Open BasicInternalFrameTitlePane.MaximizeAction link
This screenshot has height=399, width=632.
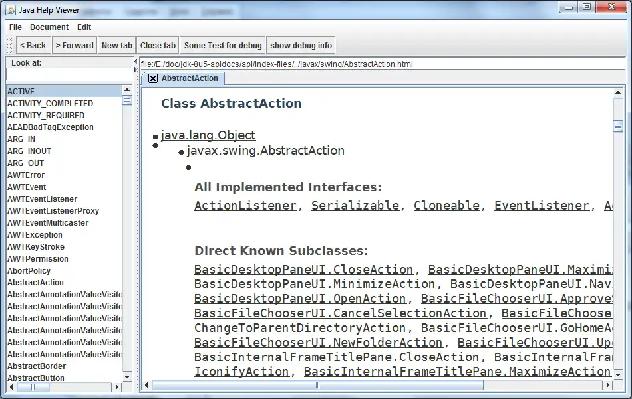pyautogui.click(x=458, y=372)
